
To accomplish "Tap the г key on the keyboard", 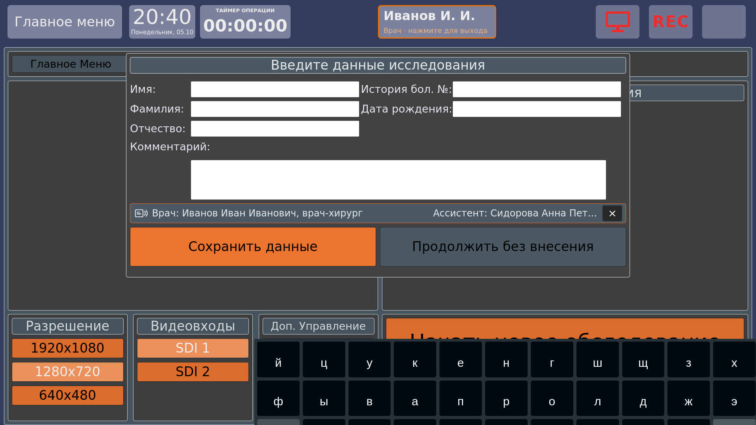I will [x=552, y=359].
